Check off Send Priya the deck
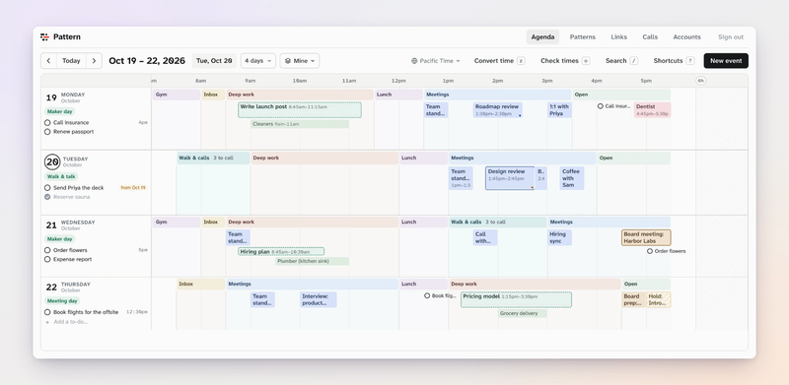Screen dimensions: 789x385 [x=47, y=187]
